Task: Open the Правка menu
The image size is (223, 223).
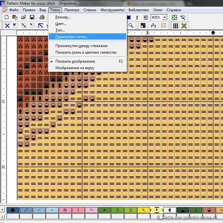Action: (29, 10)
